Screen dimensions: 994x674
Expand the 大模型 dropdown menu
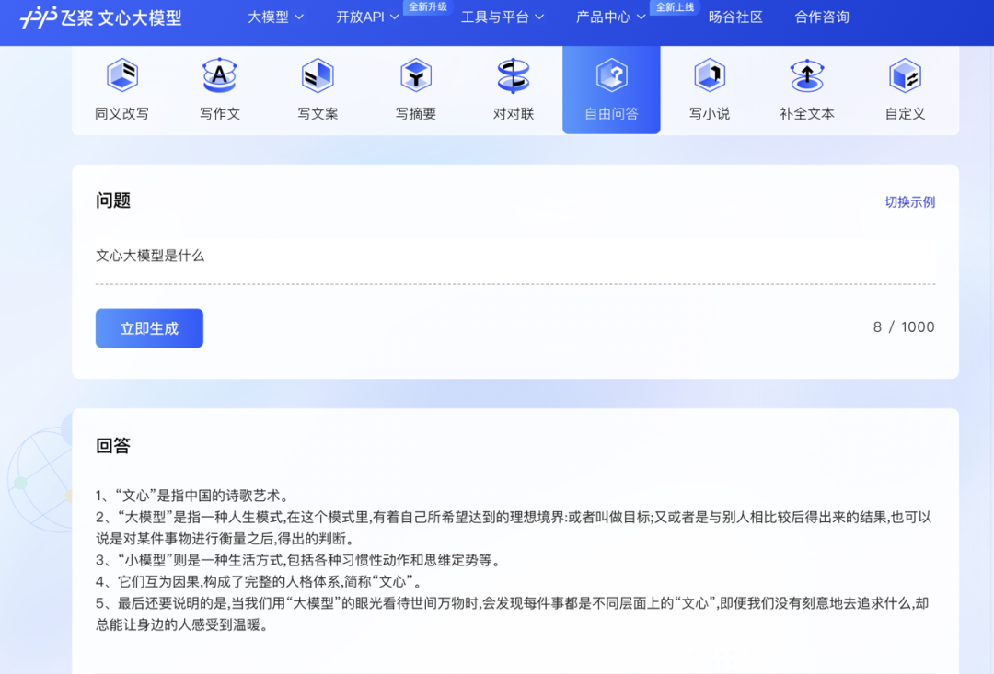point(276,17)
